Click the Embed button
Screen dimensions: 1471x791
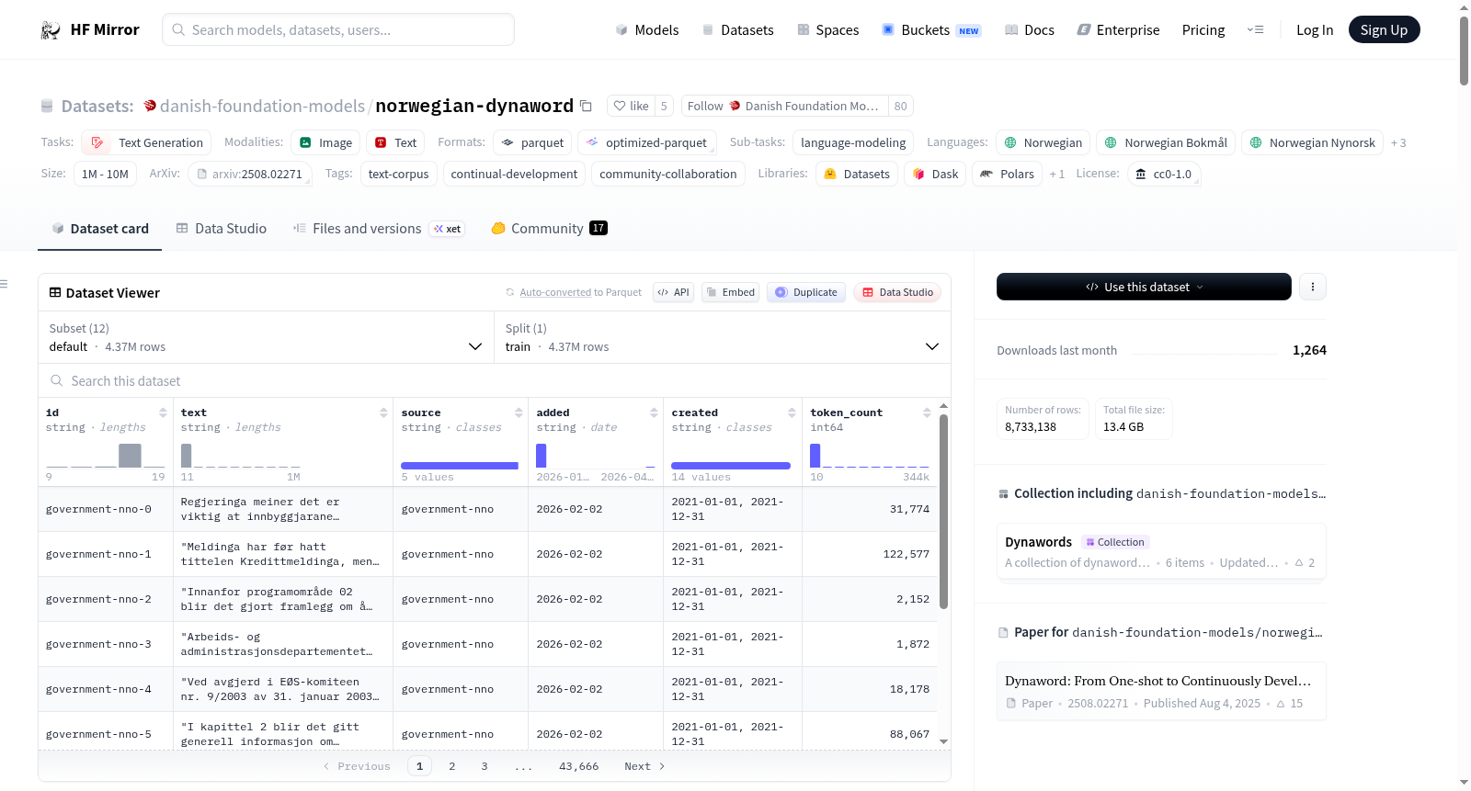(731, 292)
